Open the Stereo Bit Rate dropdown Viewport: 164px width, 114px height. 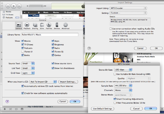tap(123, 70)
